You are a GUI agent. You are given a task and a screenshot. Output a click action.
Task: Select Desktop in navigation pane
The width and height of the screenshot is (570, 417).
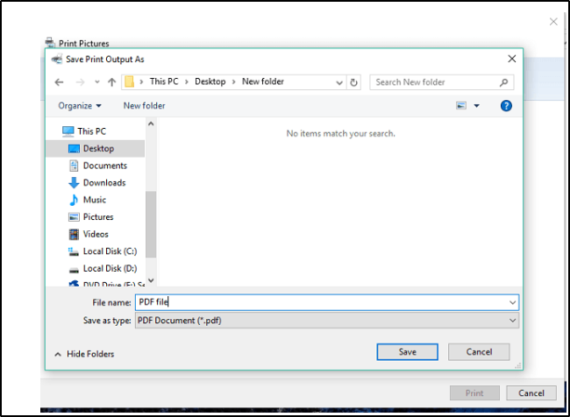tap(95, 149)
